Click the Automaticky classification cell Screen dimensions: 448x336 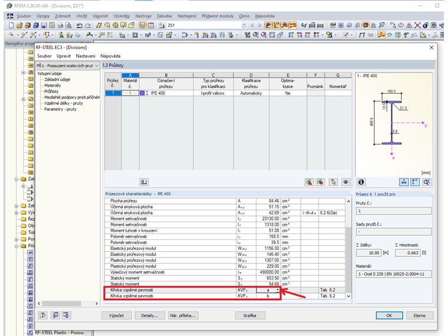[x=251, y=93]
